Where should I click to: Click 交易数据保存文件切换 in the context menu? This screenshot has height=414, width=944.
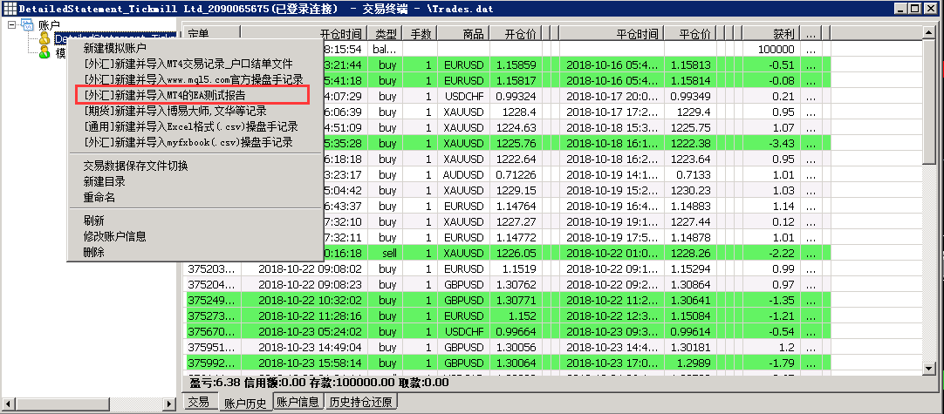[135, 166]
